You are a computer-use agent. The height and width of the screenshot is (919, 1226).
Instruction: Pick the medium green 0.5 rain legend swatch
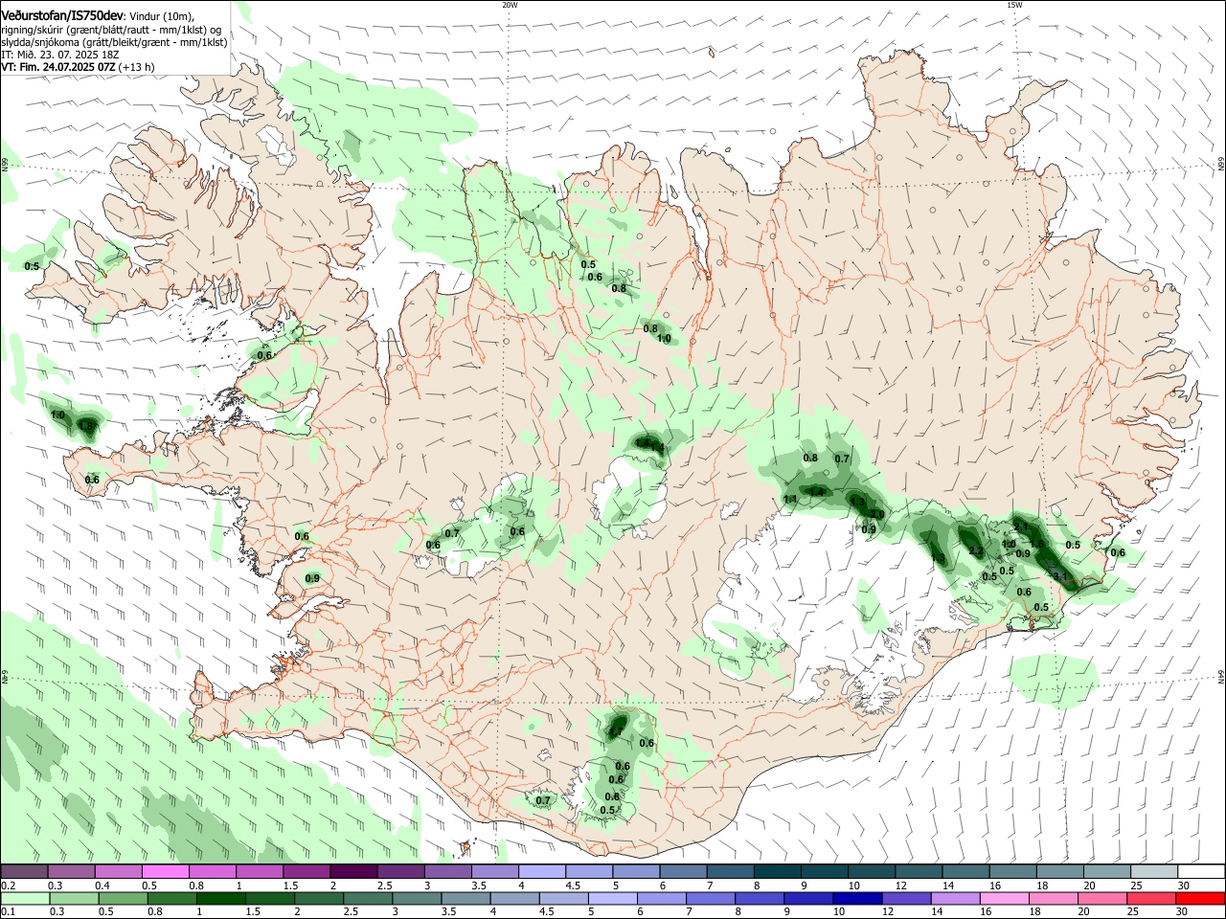point(123,899)
